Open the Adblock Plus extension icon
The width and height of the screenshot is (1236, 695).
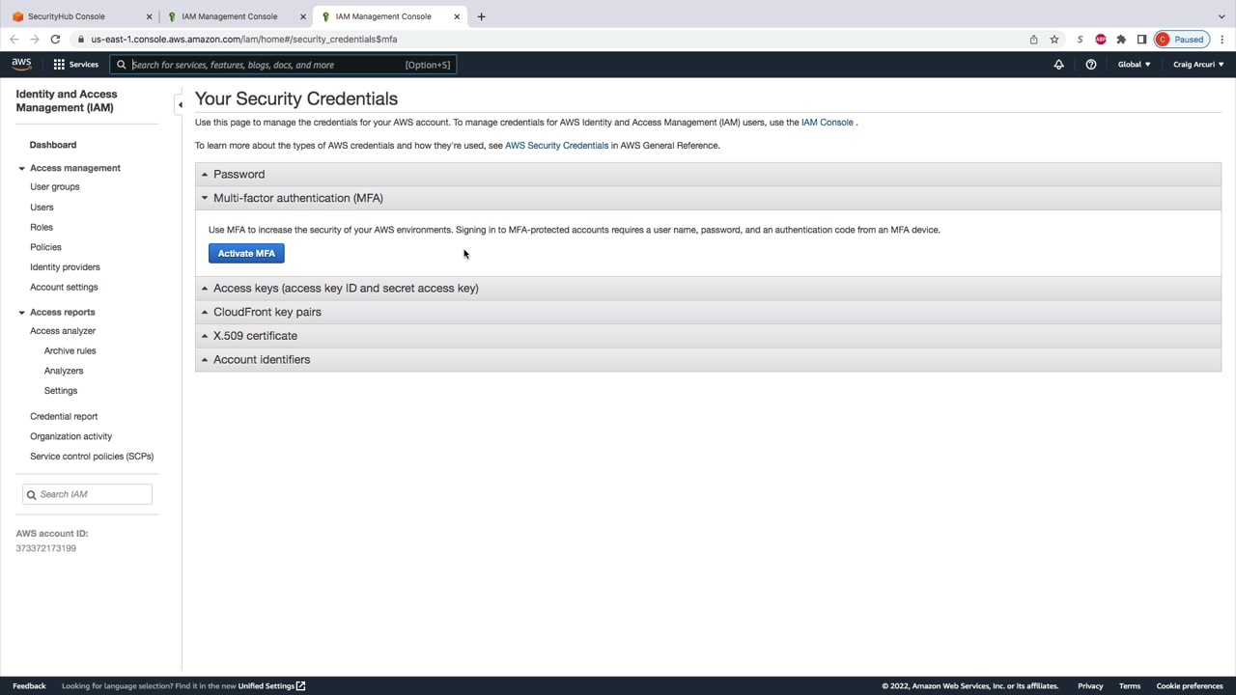pyautogui.click(x=1101, y=40)
